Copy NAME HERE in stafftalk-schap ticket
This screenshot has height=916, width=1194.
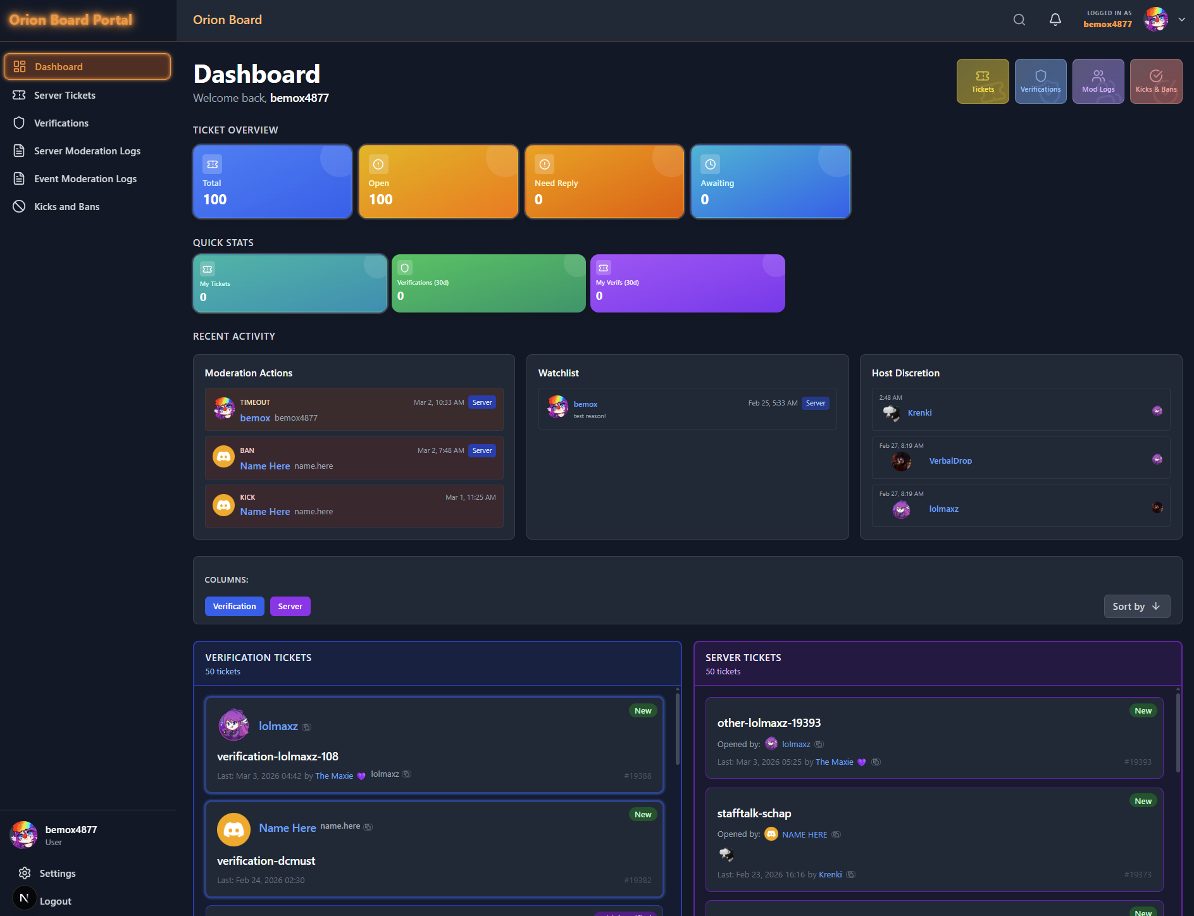point(835,834)
